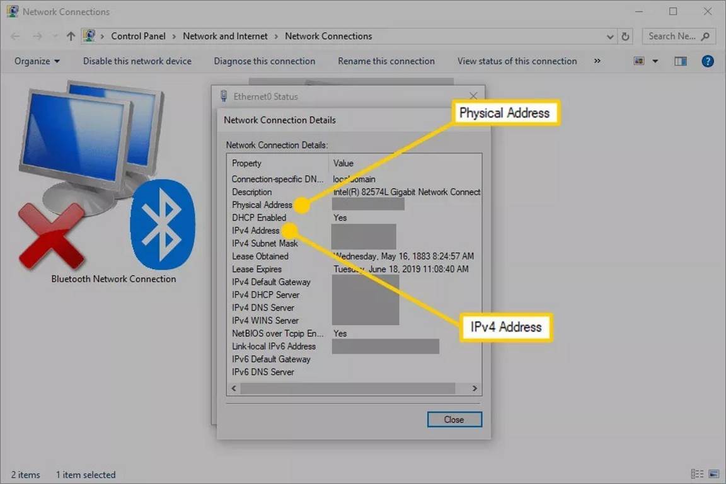Screen dimensions: 726x484
Task: Open the view options dropdown arrow
Action: pos(655,61)
